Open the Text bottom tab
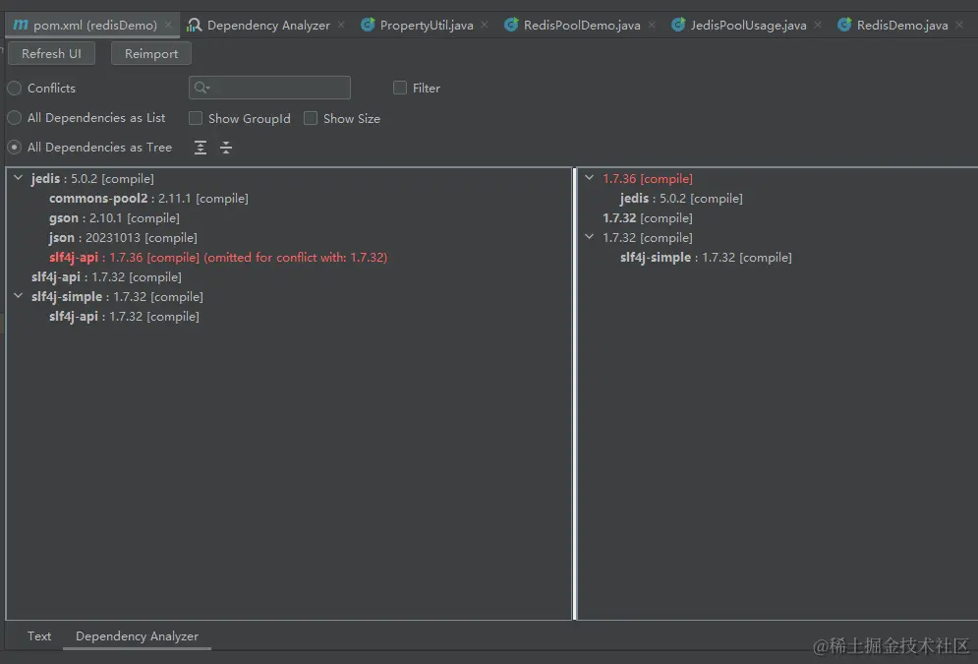 coord(39,635)
